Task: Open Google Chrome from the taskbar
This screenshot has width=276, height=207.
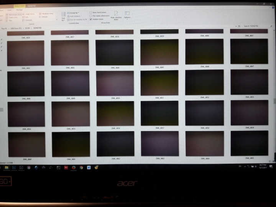Action: click(81, 168)
